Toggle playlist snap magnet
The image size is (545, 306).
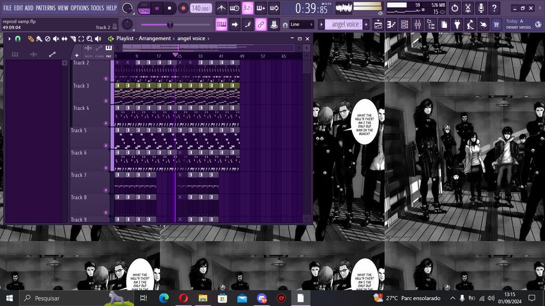[x=17, y=39]
